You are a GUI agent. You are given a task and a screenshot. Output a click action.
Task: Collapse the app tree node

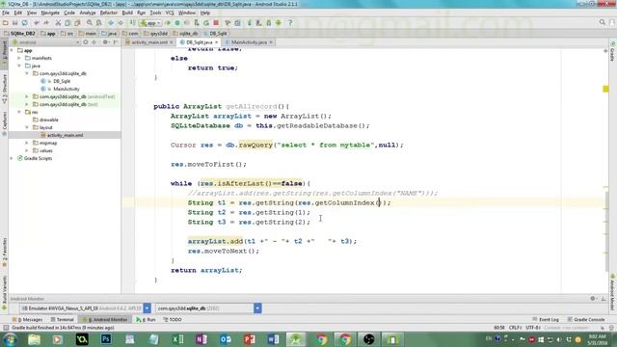click(12, 50)
